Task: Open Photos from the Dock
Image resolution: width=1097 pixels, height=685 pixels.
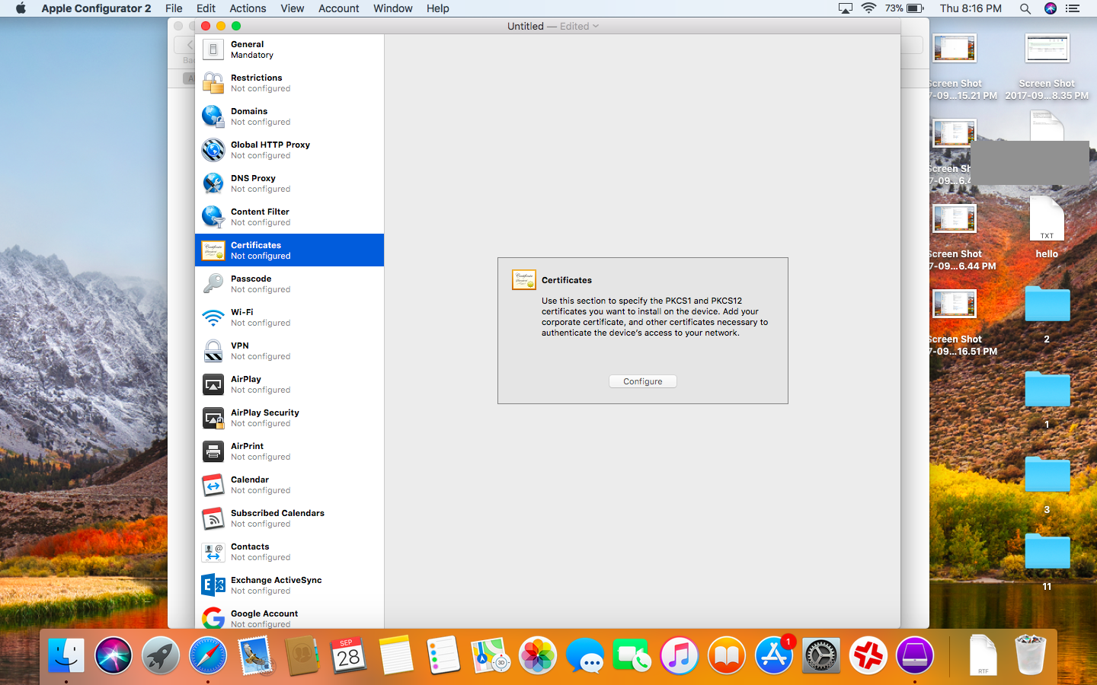Action: pos(538,655)
